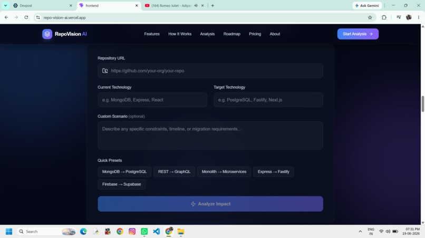425x238 pixels.
Task: Open WhatsApp from the taskbar
Action: click(x=144, y=232)
